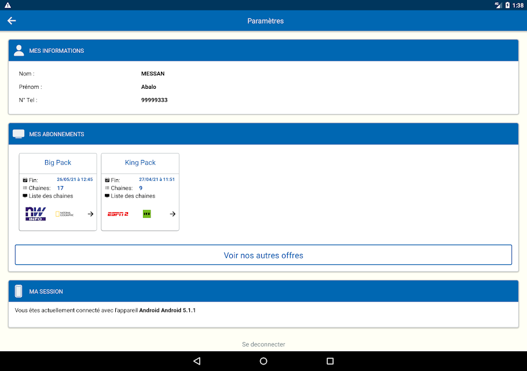Tap the Android back navigation button
This screenshot has width=527, height=371.
[x=197, y=361]
